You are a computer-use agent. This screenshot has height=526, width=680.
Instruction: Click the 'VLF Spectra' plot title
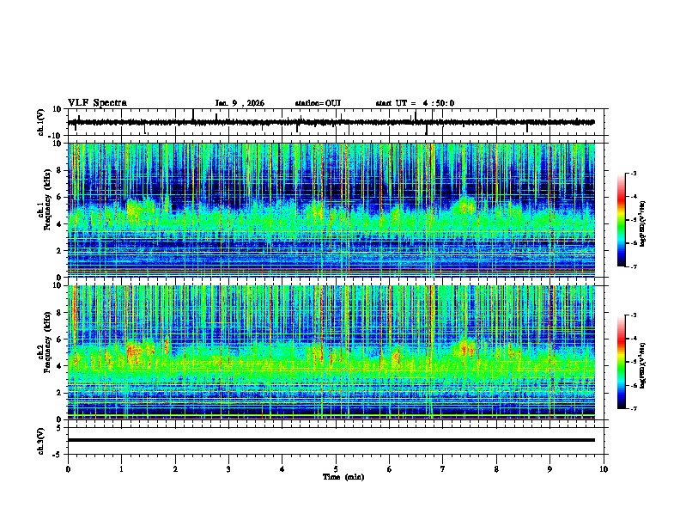[x=97, y=103]
